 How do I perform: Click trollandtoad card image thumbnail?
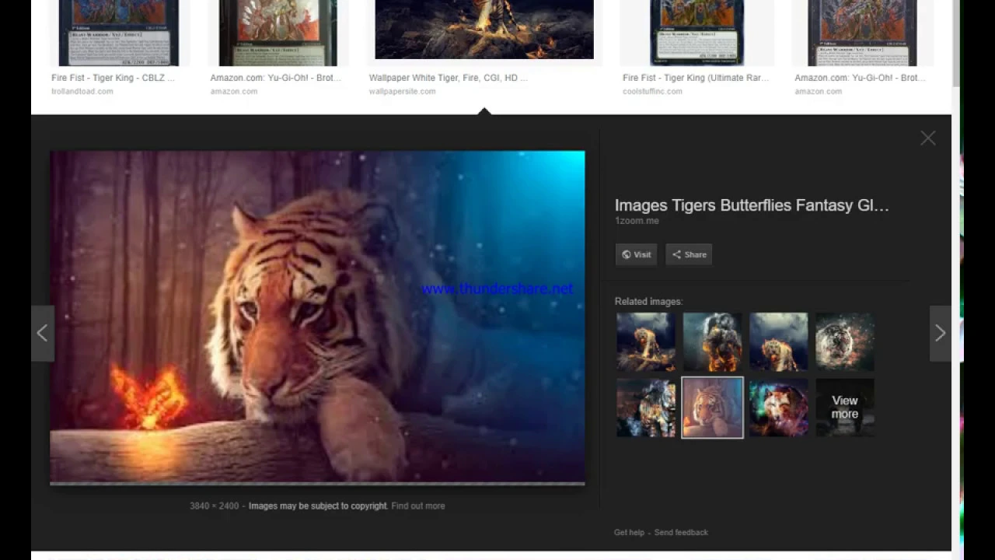[119, 33]
